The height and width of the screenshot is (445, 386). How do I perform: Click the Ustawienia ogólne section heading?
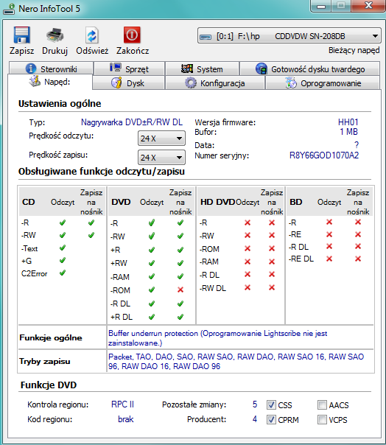(x=60, y=104)
